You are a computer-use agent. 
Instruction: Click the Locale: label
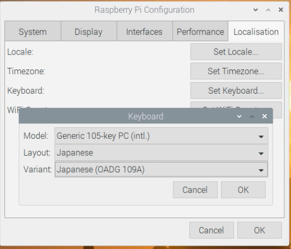20,52
